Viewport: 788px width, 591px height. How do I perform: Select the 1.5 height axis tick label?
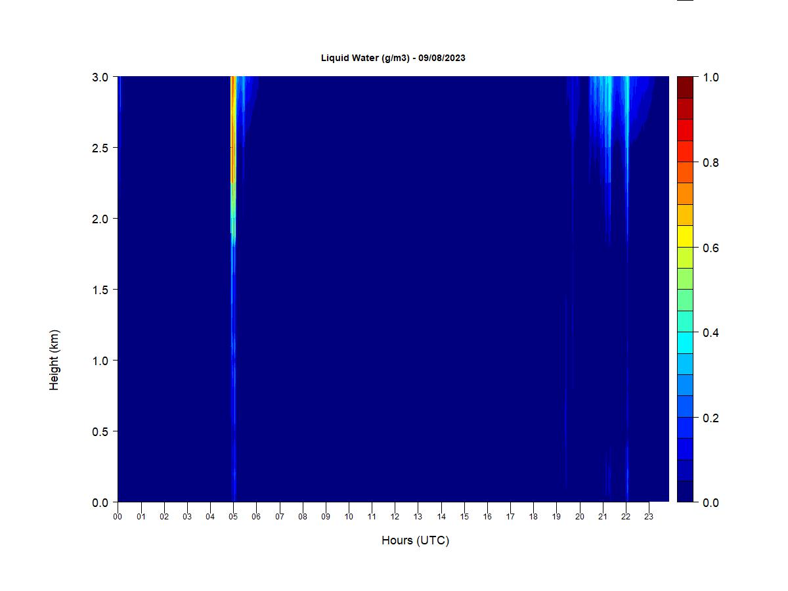100,290
